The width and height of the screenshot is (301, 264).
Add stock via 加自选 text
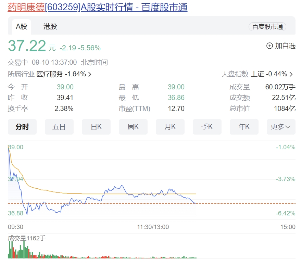click(285, 46)
